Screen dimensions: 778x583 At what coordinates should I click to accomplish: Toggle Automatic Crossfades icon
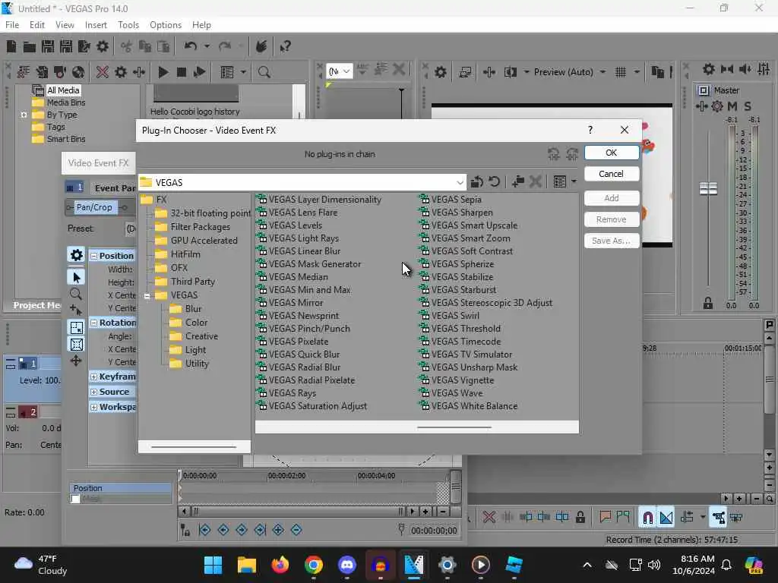pos(666,518)
